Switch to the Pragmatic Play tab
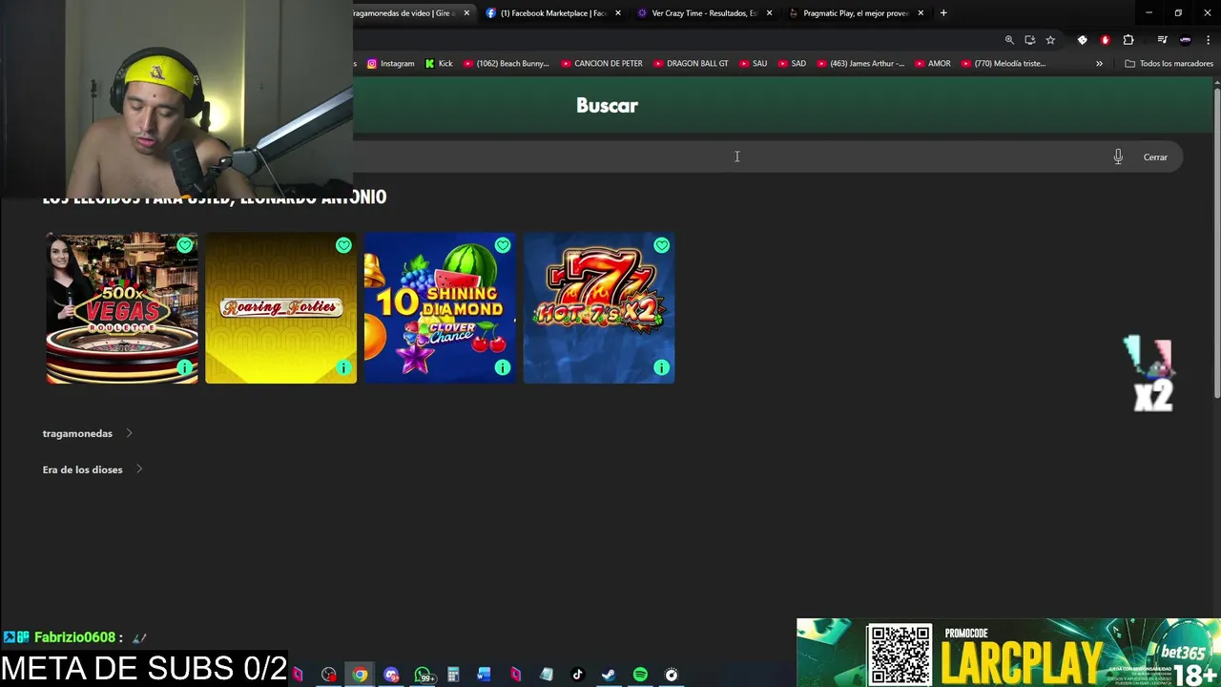The height and width of the screenshot is (687, 1221). (855, 13)
